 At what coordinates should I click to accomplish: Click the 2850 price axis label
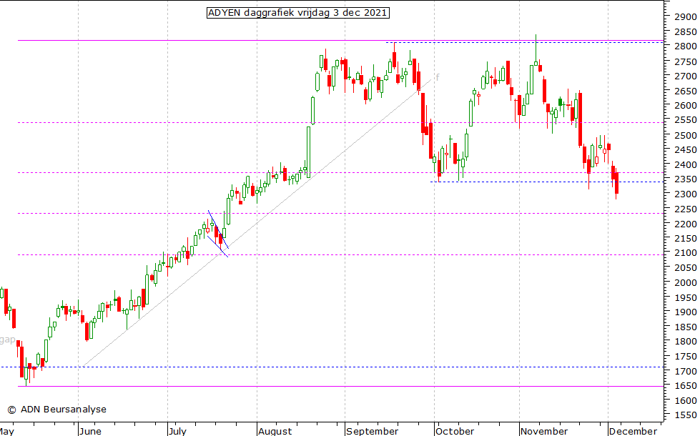(686, 31)
